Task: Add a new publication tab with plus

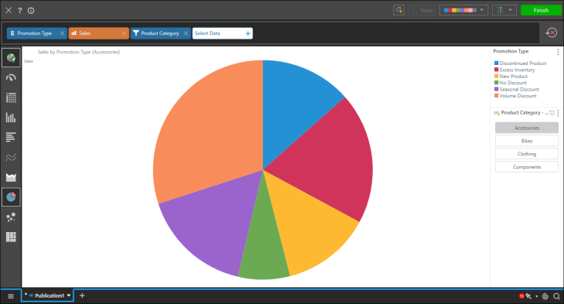Action: [x=82, y=295]
